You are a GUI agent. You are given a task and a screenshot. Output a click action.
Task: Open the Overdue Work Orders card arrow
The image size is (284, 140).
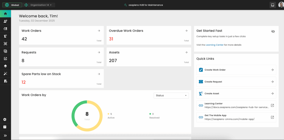186,31
